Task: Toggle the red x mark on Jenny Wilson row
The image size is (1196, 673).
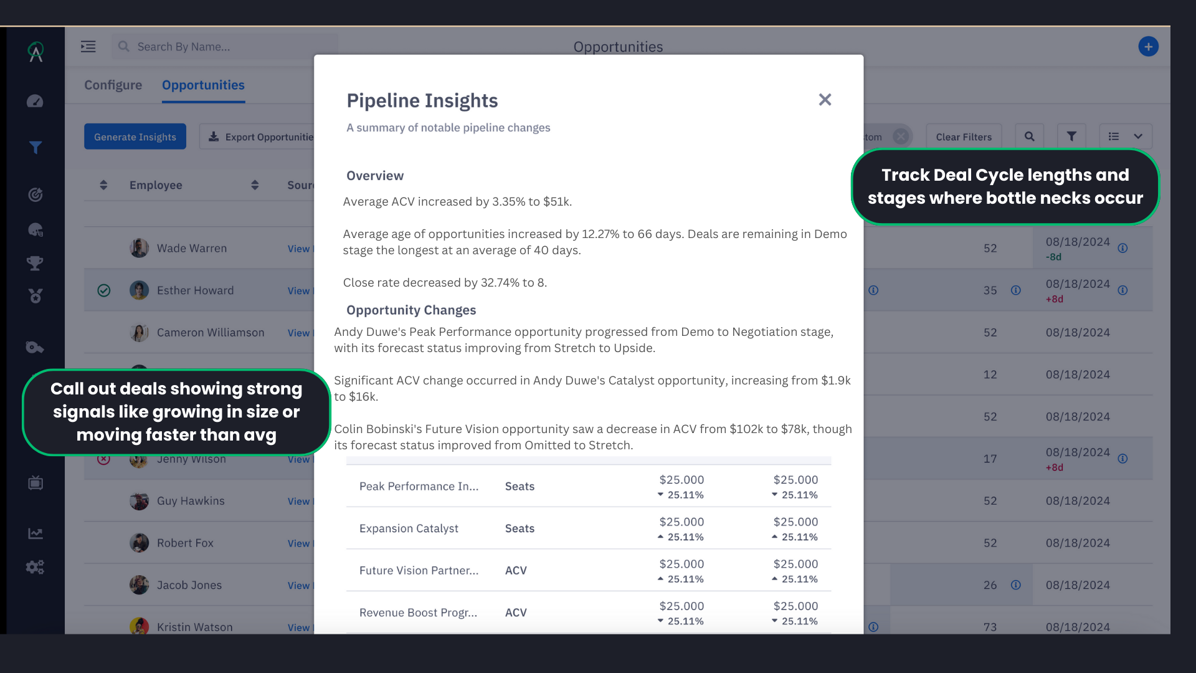Action: pos(104,460)
